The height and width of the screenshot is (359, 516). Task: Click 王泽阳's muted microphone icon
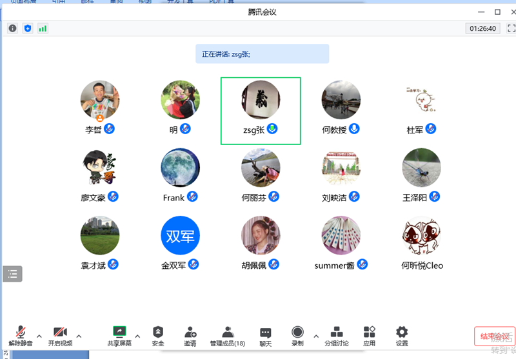coord(434,197)
